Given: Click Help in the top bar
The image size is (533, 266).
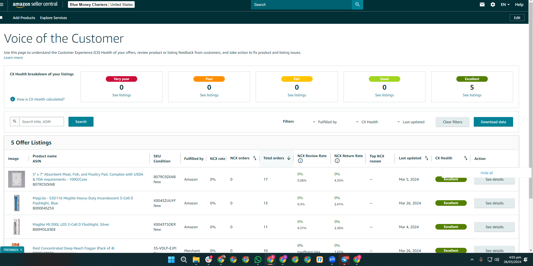Looking at the screenshot, I should (x=519, y=4).
